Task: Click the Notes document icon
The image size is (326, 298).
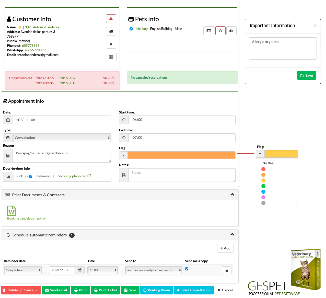Action: click(124, 175)
